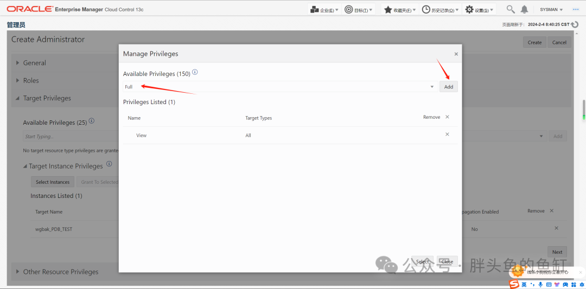
Task: Click the dimmed Add button behind the dialog
Action: [x=558, y=136]
